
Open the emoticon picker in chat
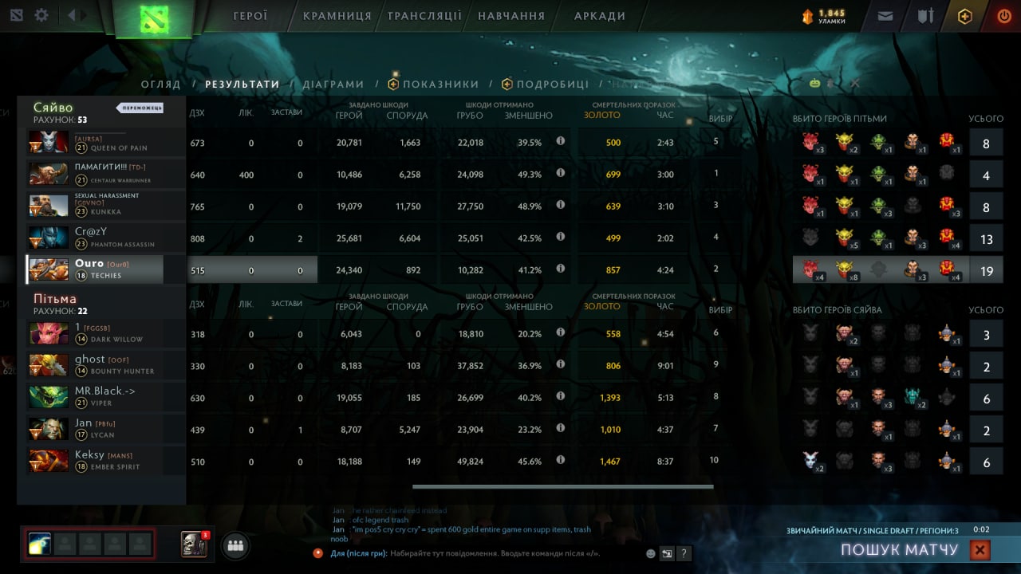[651, 553]
